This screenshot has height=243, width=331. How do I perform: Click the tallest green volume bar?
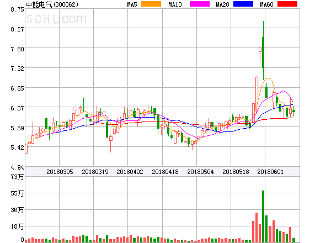tap(263, 216)
